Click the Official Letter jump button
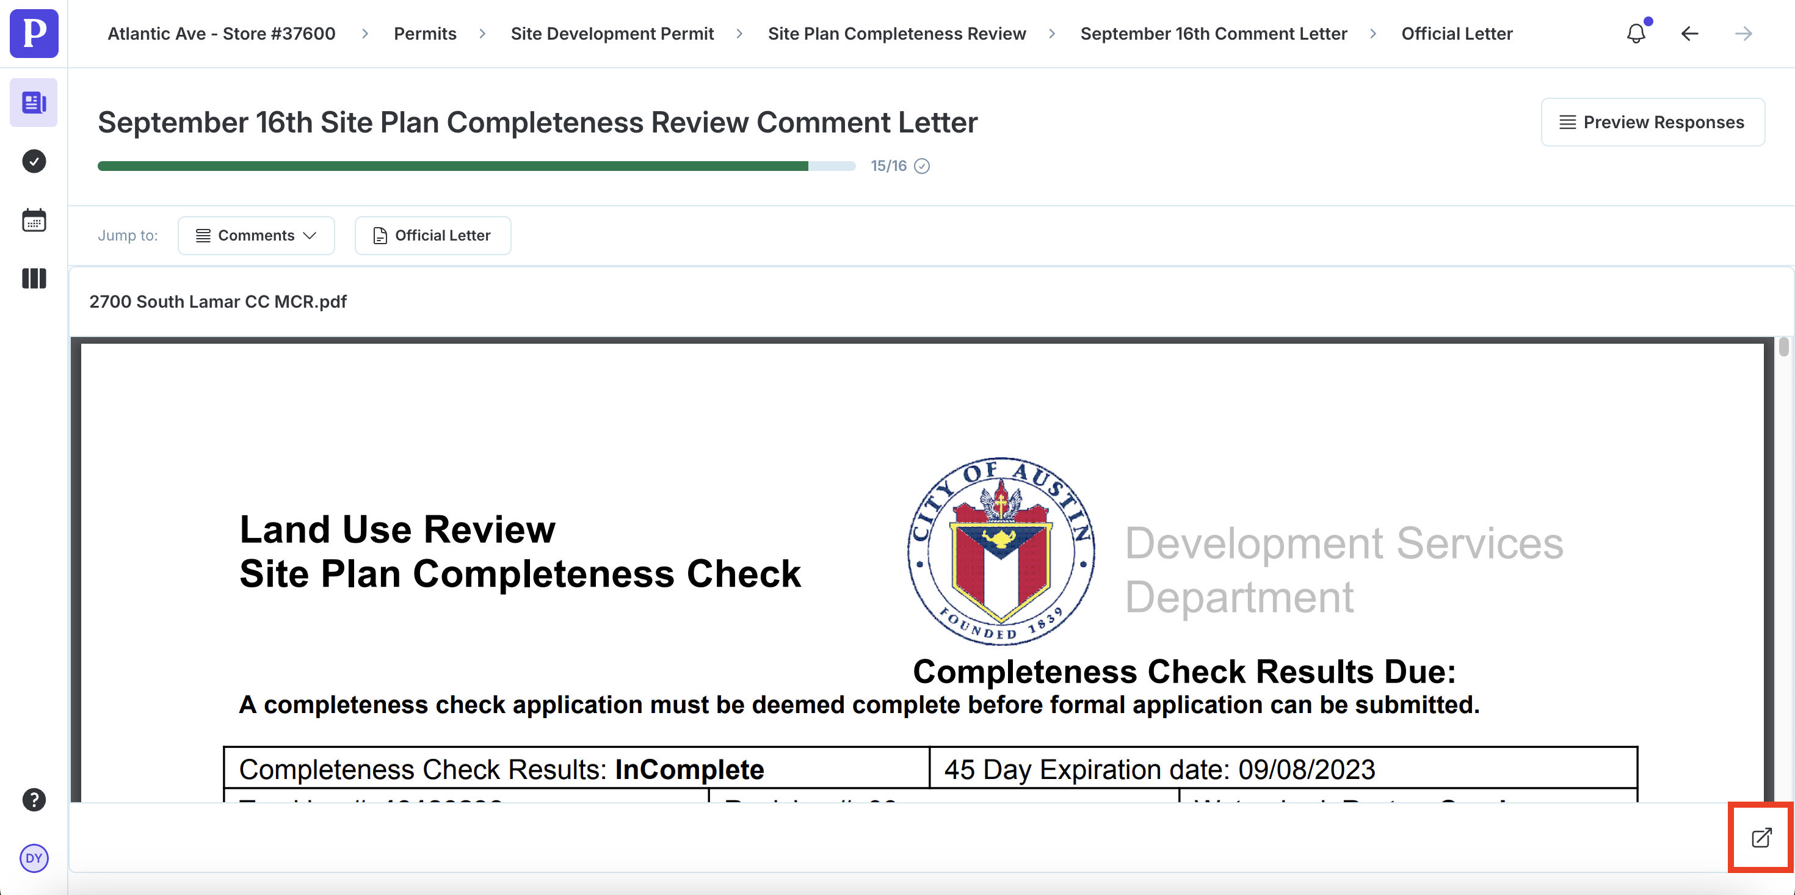The width and height of the screenshot is (1795, 895). [432, 236]
